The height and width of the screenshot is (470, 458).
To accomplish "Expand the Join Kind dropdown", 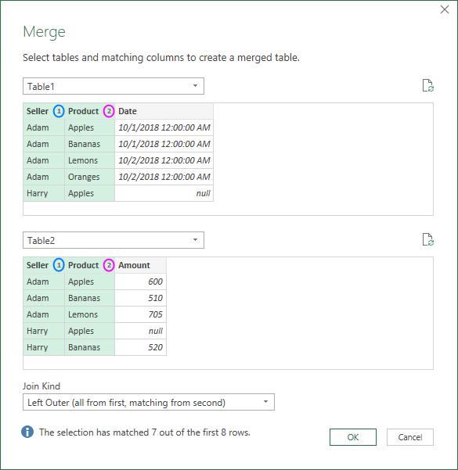I will (149, 402).
